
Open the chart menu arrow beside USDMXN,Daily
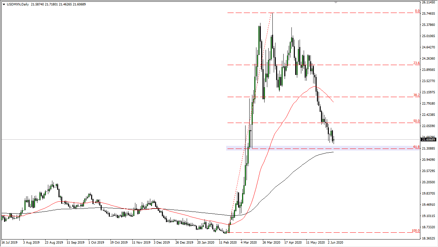point(4,4)
